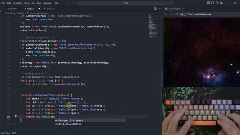The image size is (240, 135).
Task: Click the preview Reload icon
Action: pos(177,14)
